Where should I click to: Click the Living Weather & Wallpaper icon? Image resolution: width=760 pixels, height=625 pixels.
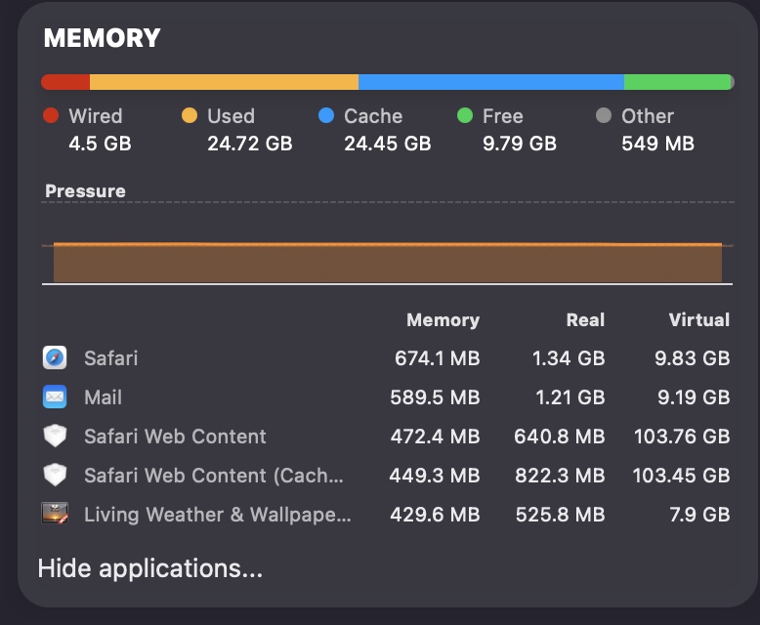55,514
